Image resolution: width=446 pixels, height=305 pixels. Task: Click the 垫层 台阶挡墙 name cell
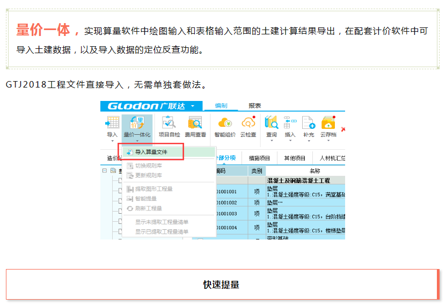[306, 214]
